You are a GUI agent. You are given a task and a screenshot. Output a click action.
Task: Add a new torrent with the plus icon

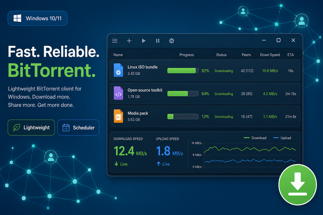point(129,41)
